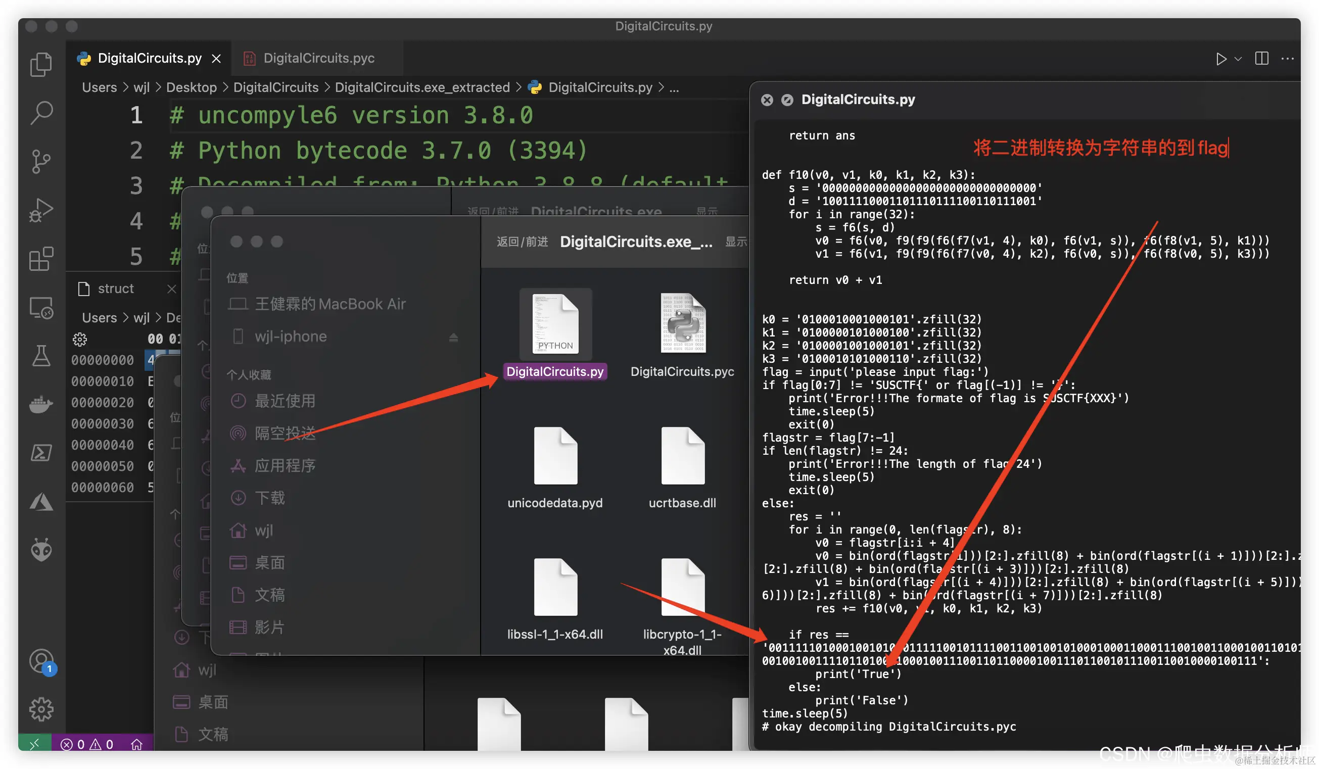The height and width of the screenshot is (769, 1319).
Task: Open the Source Control view
Action: pos(41,161)
